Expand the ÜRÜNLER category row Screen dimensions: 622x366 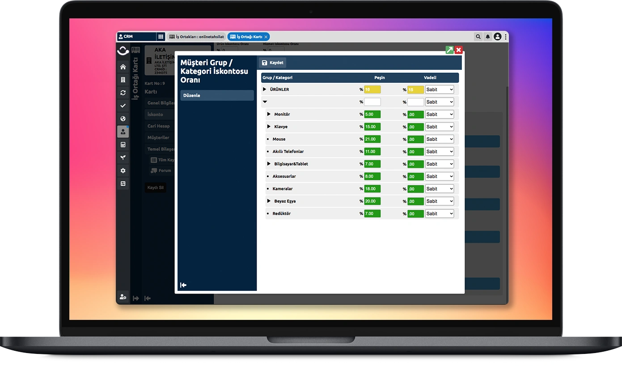pyautogui.click(x=265, y=89)
